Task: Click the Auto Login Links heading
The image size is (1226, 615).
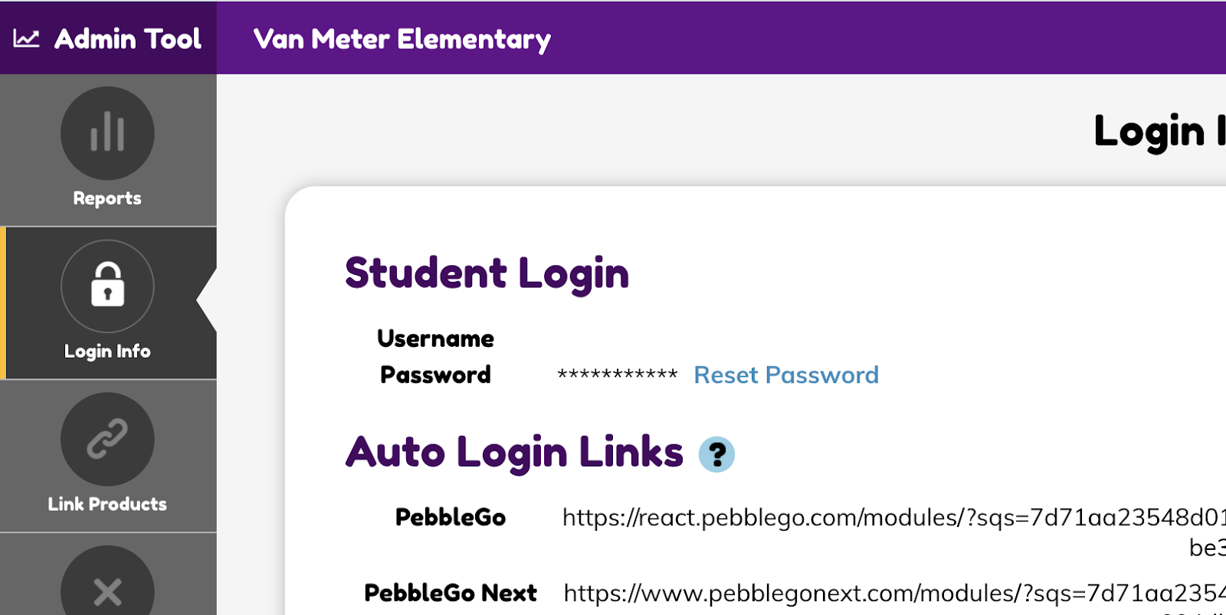Action: (x=514, y=452)
